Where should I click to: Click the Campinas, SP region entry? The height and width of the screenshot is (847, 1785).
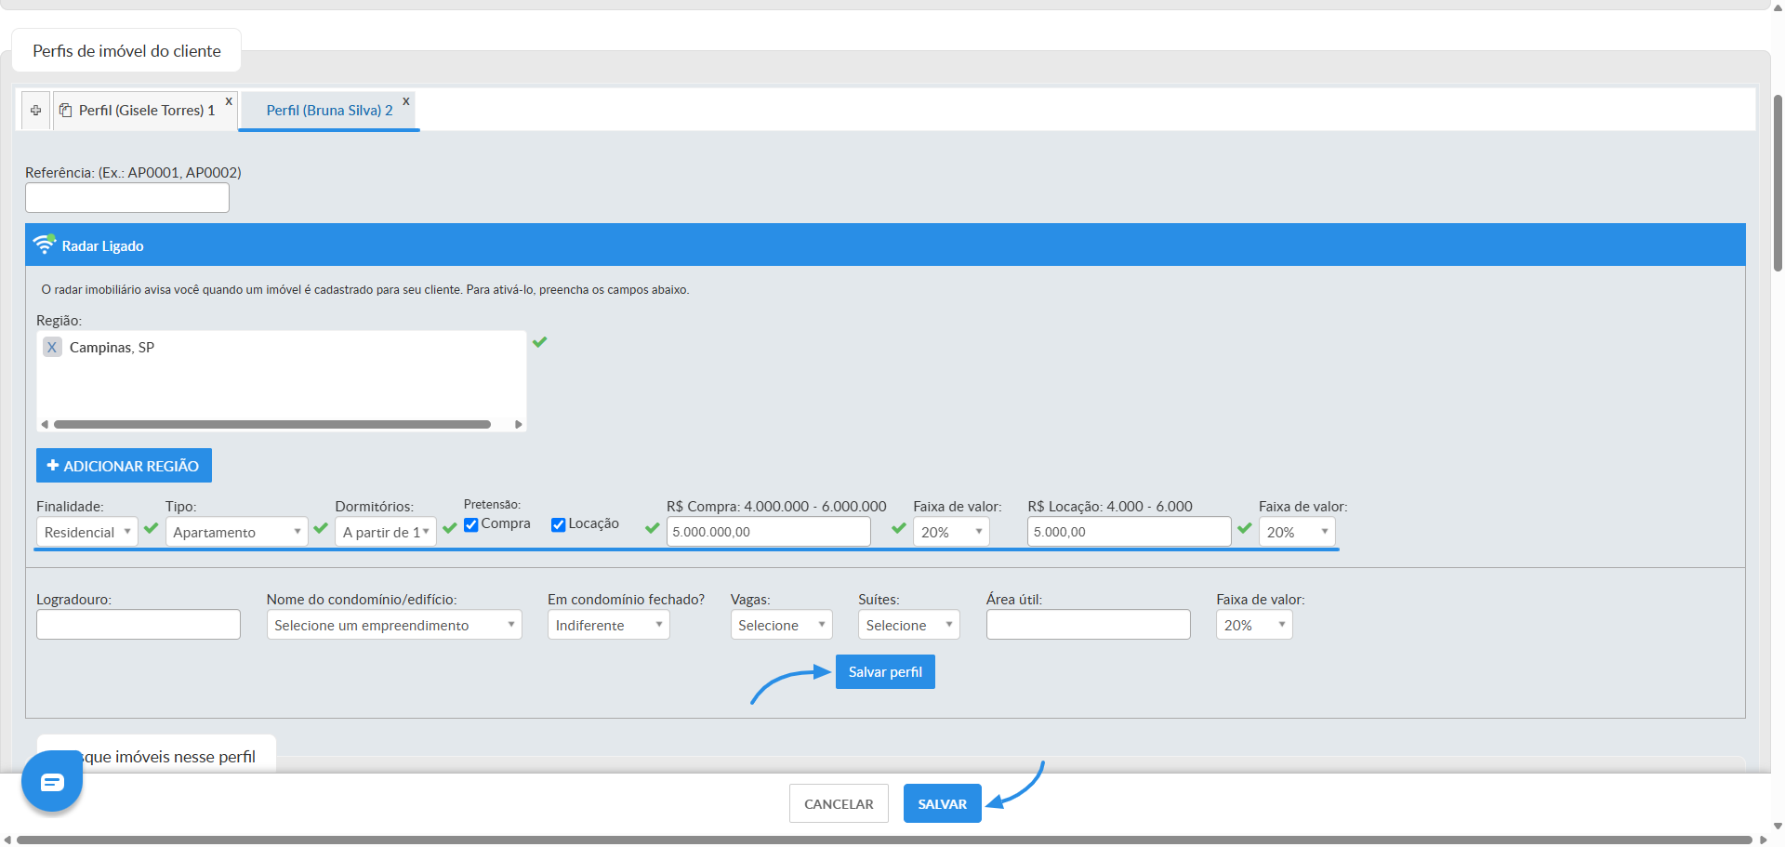pyautogui.click(x=112, y=348)
